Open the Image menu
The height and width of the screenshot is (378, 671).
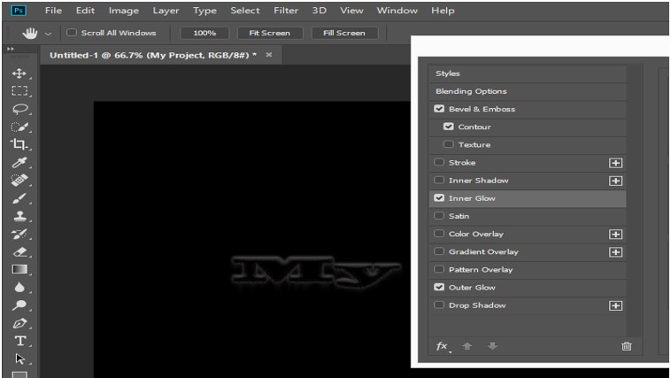click(123, 11)
